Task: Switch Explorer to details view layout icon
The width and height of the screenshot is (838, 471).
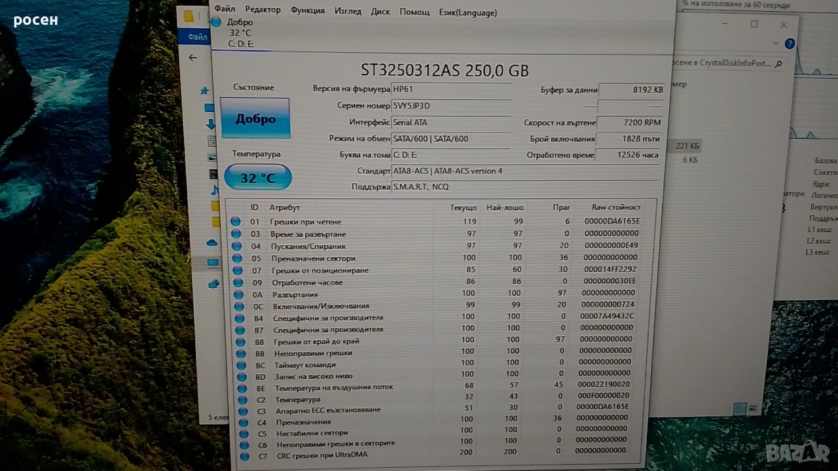Action: pos(740,409)
